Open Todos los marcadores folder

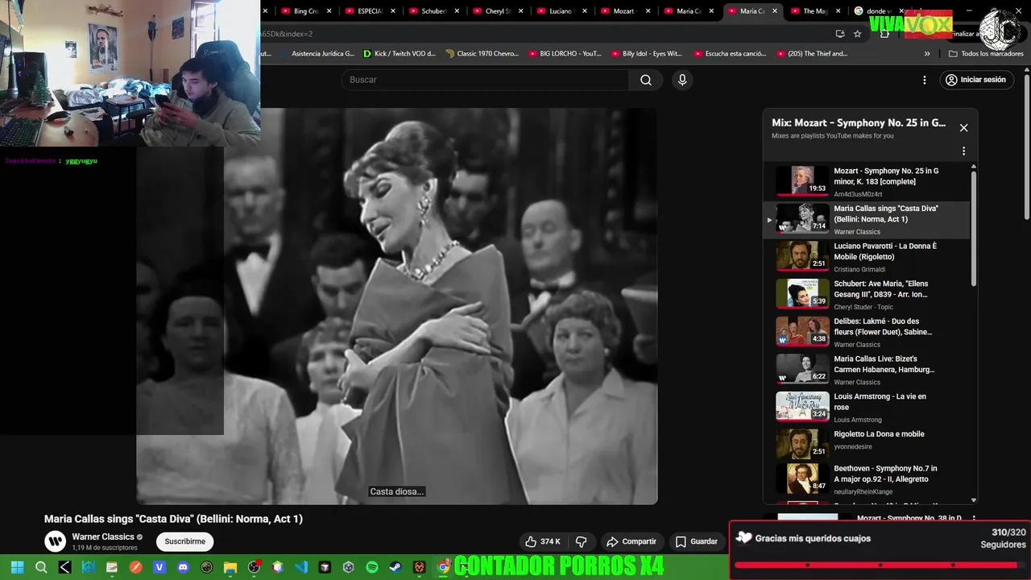[x=986, y=54]
